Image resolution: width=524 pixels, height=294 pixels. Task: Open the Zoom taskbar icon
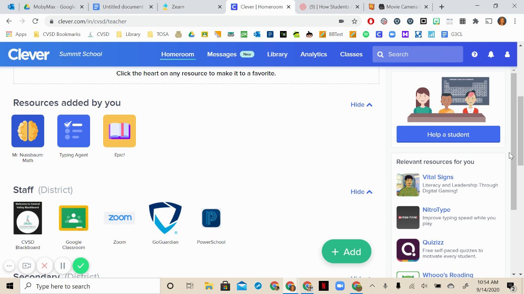coord(340,286)
